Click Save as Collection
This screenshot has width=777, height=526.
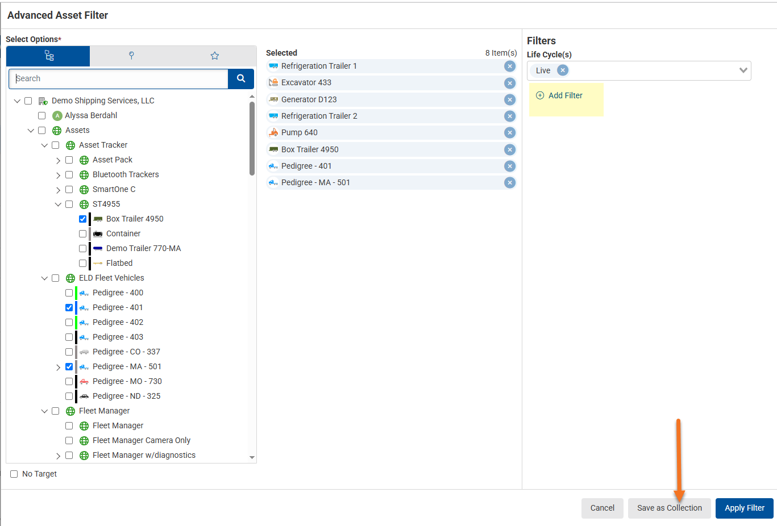(670, 508)
